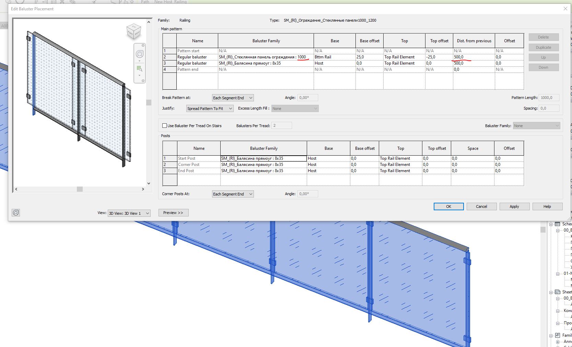Click the Families icon in the project browser
572x347 pixels.
558,335
